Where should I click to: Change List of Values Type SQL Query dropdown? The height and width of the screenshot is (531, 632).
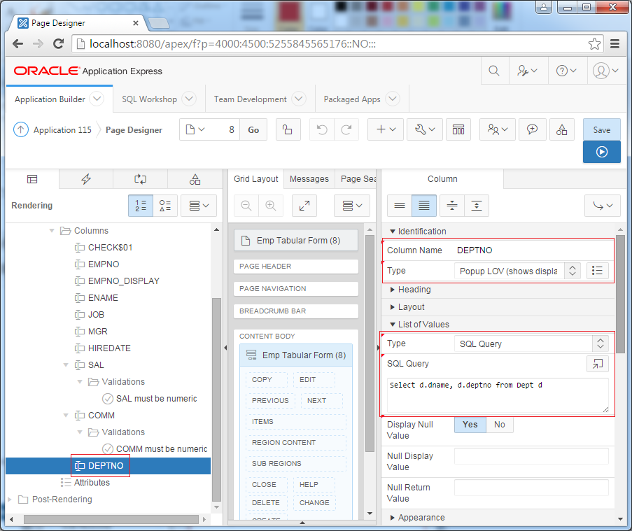(x=531, y=344)
